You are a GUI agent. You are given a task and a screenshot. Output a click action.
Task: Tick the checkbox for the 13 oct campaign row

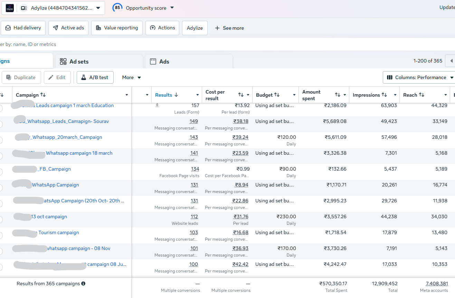pyautogui.click(x=0, y=219)
